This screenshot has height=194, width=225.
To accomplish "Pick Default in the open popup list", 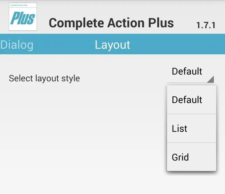I will (192, 99).
